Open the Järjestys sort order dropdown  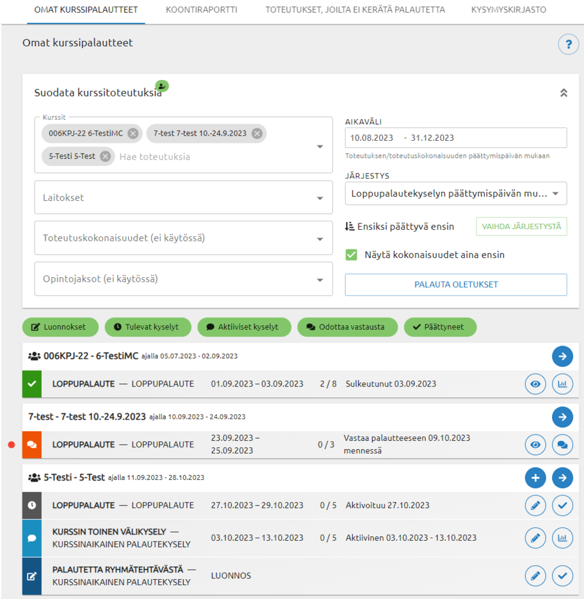pos(455,193)
